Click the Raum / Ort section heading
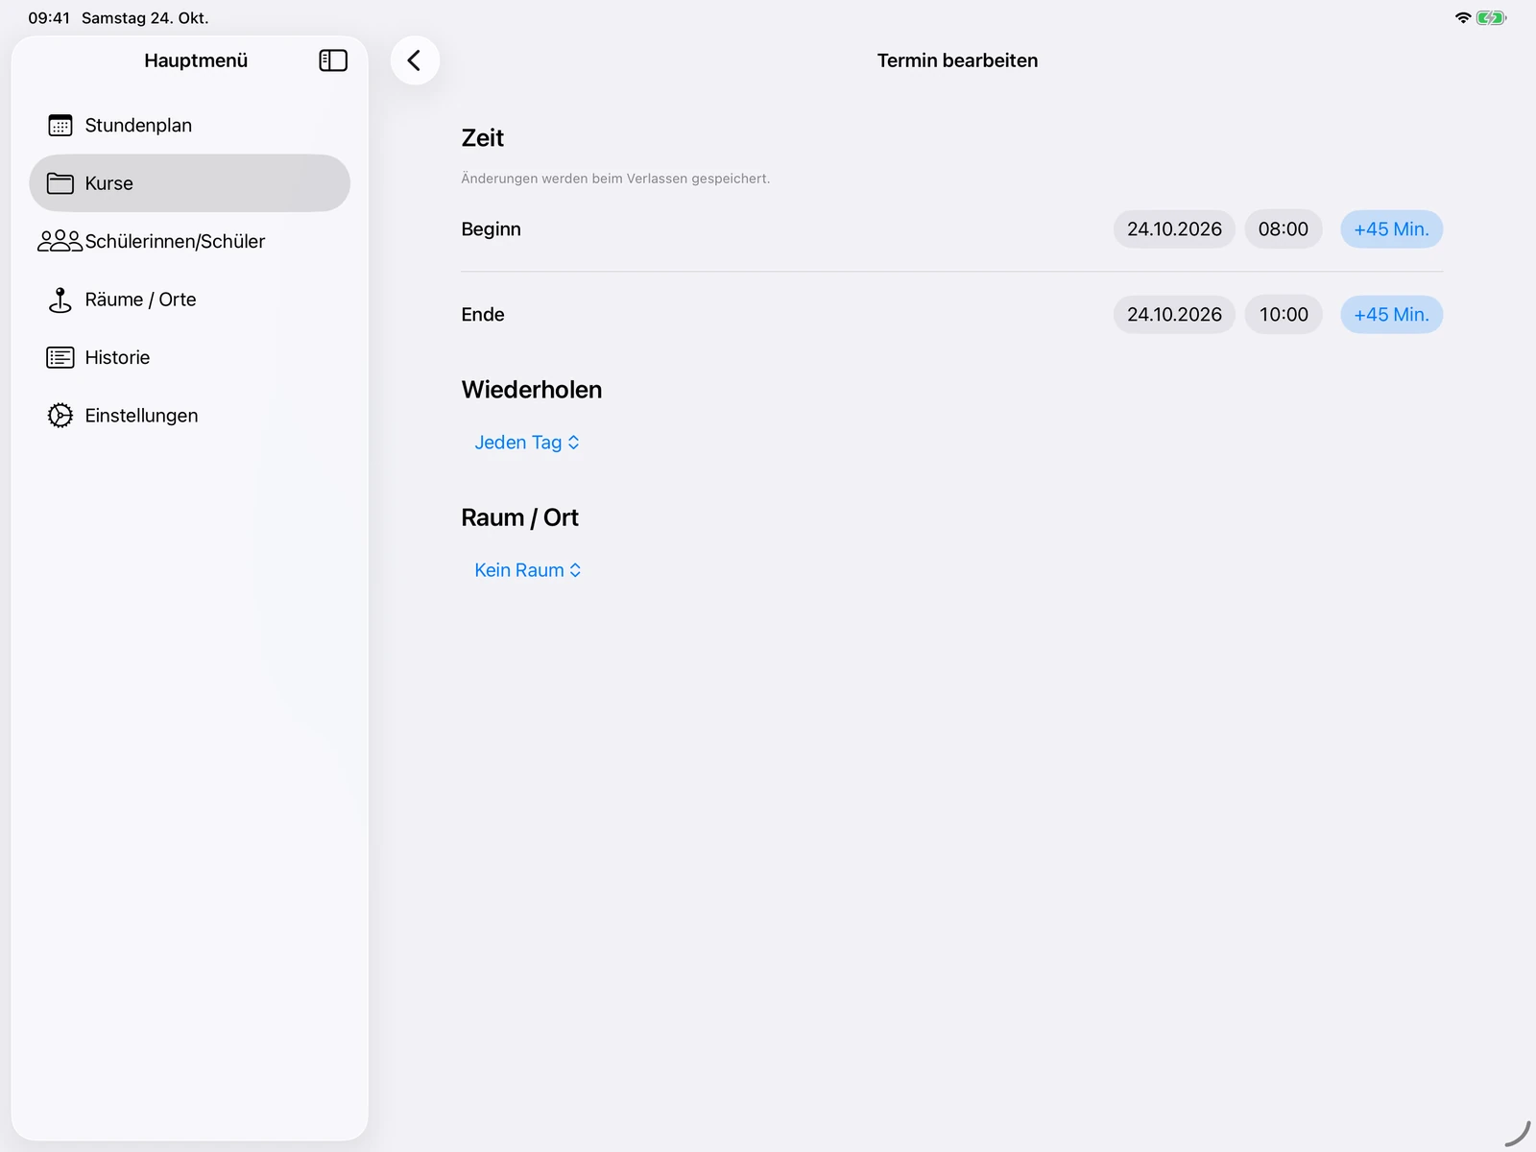The image size is (1536, 1152). click(x=519, y=517)
